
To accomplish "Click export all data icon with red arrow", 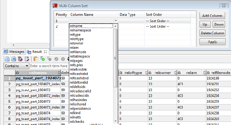I will 20,59.
